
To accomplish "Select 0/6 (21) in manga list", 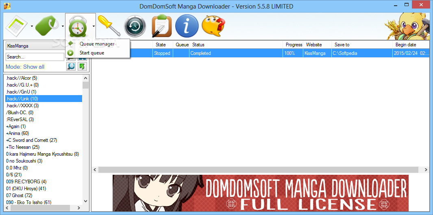I will [44, 175].
